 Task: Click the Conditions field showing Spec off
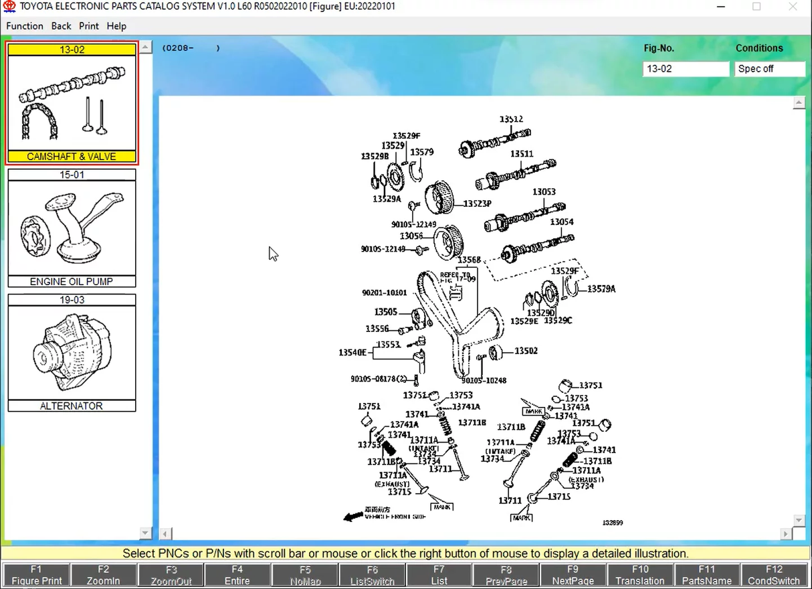pos(769,69)
